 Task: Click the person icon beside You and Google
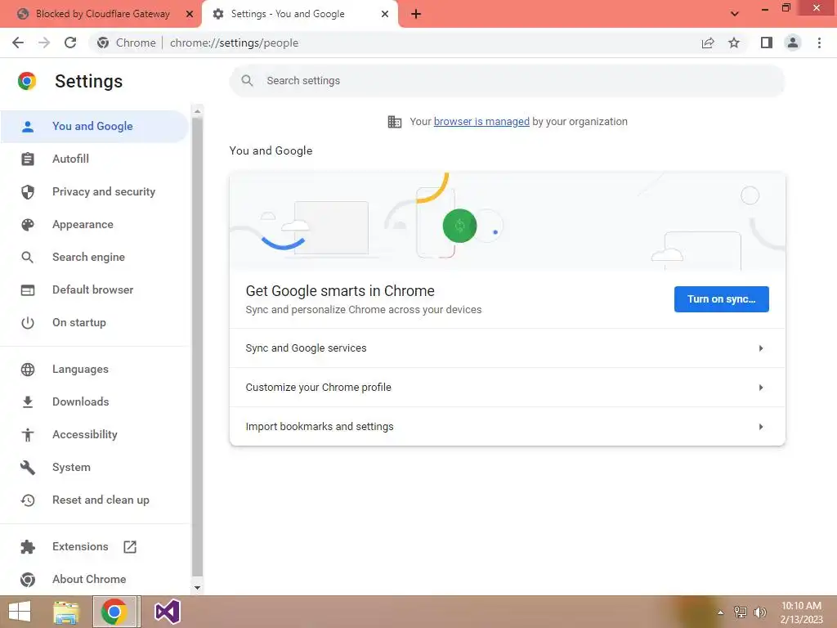28,127
